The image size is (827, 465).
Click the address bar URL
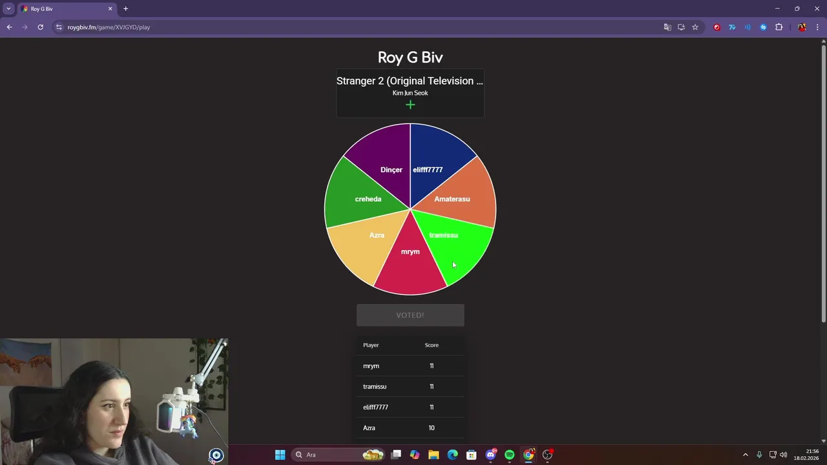(109, 27)
